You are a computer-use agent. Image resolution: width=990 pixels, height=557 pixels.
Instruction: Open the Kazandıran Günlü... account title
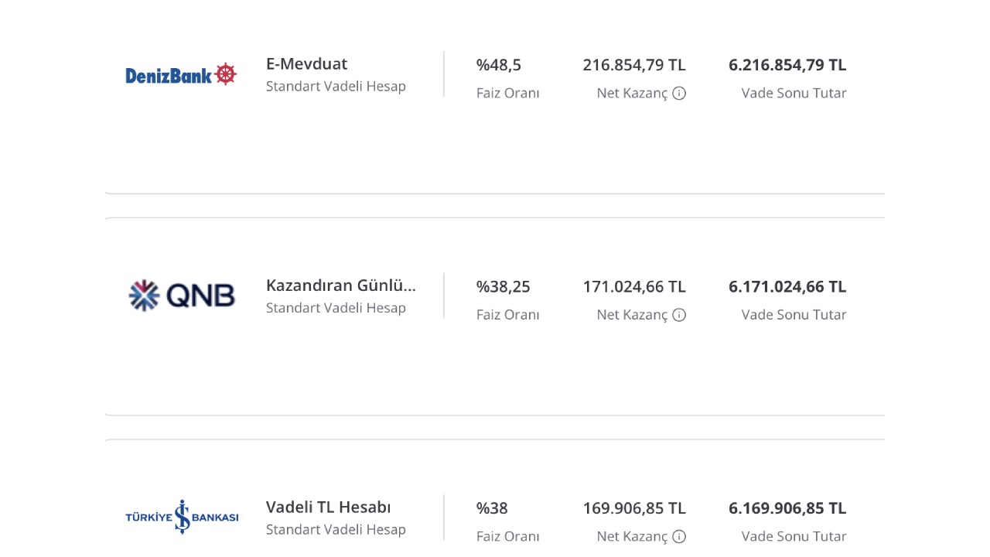pyautogui.click(x=341, y=285)
